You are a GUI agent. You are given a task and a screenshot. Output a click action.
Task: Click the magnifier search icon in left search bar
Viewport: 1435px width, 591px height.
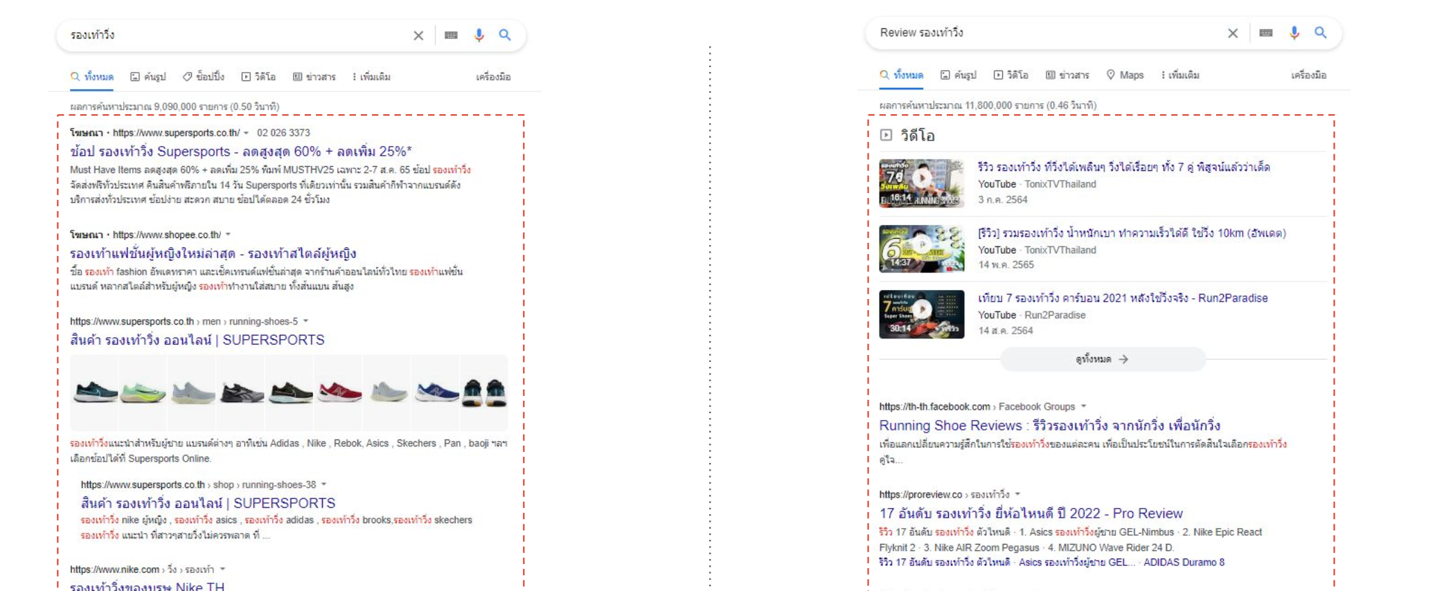click(x=505, y=35)
